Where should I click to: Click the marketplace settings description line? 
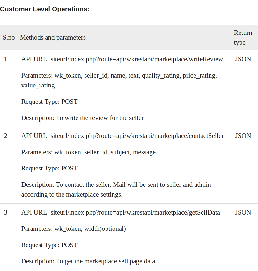coord(72,195)
